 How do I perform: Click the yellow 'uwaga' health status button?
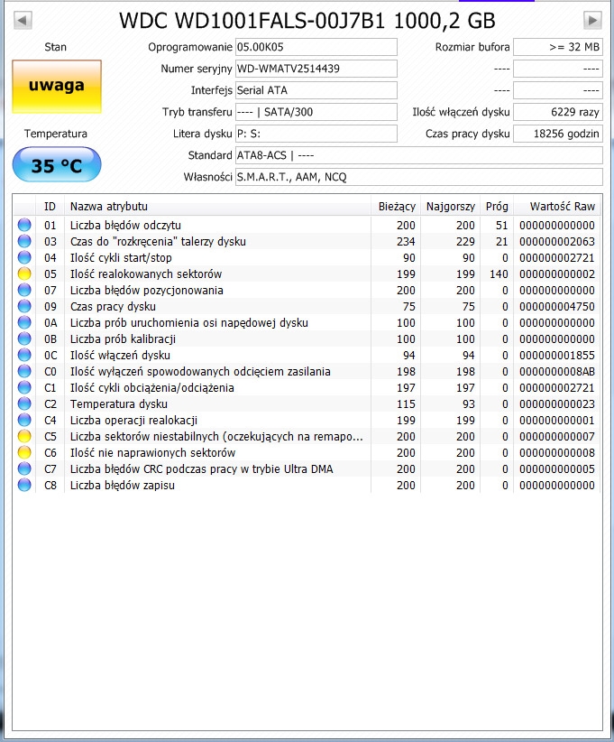pyautogui.click(x=57, y=86)
